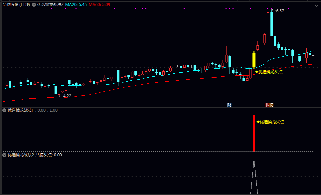Click the ★优选擒龙买点 label in main chart
The width and height of the screenshot is (321, 195).
coord(269,72)
